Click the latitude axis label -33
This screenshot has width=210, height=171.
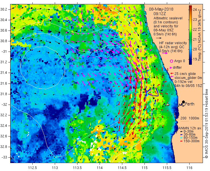click(5, 157)
